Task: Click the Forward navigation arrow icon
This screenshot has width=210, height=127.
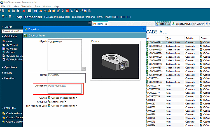Action: (10, 16)
